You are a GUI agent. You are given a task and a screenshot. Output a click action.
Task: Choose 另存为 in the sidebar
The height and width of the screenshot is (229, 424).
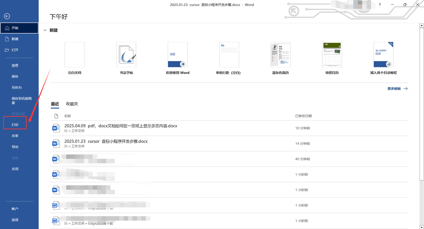click(x=16, y=87)
